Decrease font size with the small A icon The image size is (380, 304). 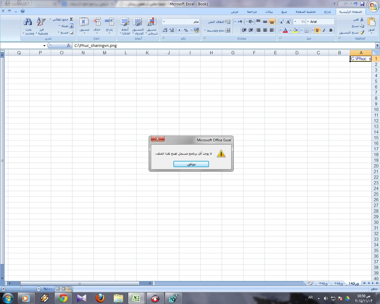click(282, 22)
